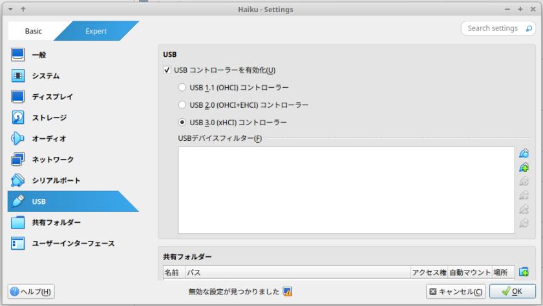Click move USB filter down icon
The width and height of the screenshot is (543, 306).
(524, 223)
